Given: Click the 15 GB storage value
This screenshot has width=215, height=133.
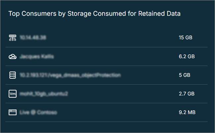Looking at the screenshot, I should click(186, 38).
